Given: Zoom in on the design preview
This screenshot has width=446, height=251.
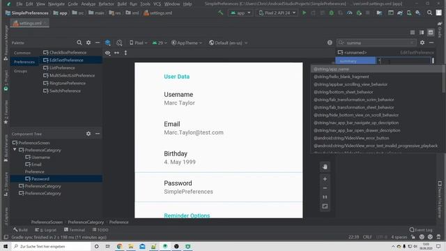Looking at the screenshot, I should 325,179.
